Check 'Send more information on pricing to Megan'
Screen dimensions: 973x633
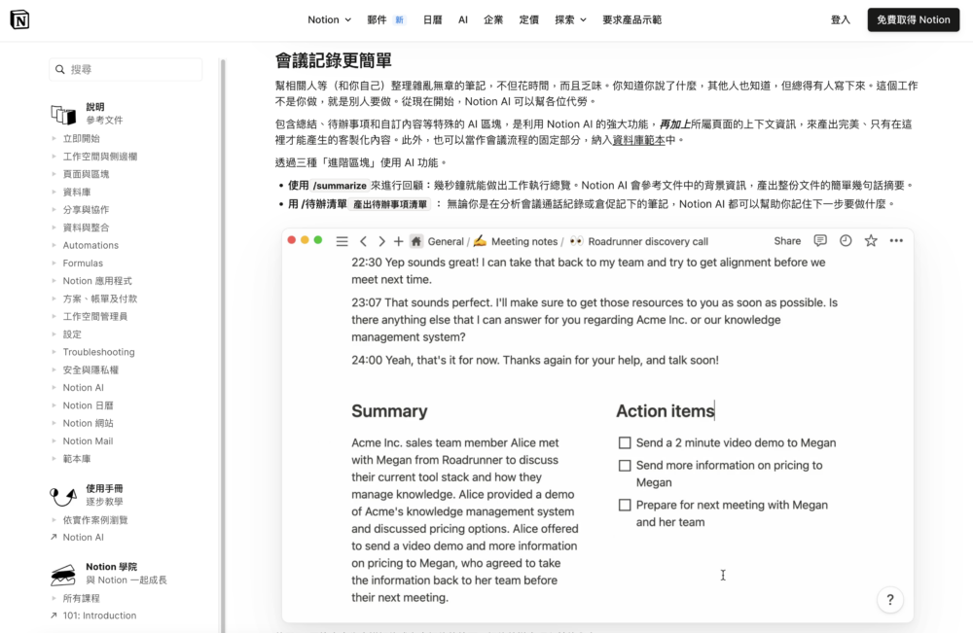click(x=625, y=465)
